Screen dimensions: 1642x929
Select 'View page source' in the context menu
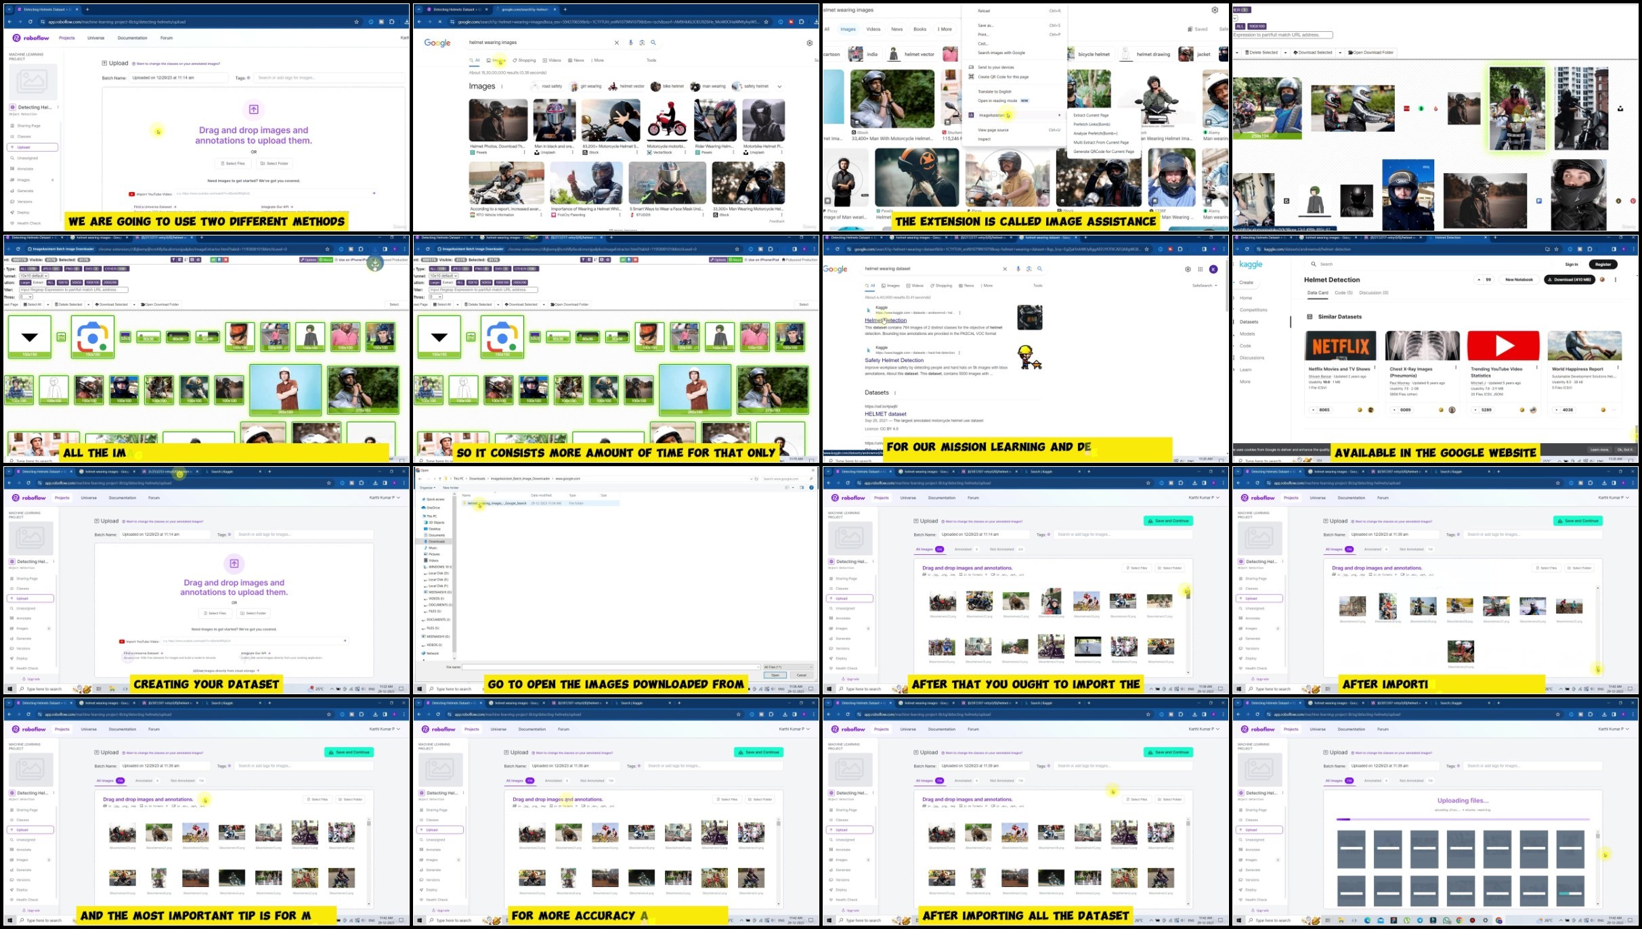pyautogui.click(x=993, y=130)
